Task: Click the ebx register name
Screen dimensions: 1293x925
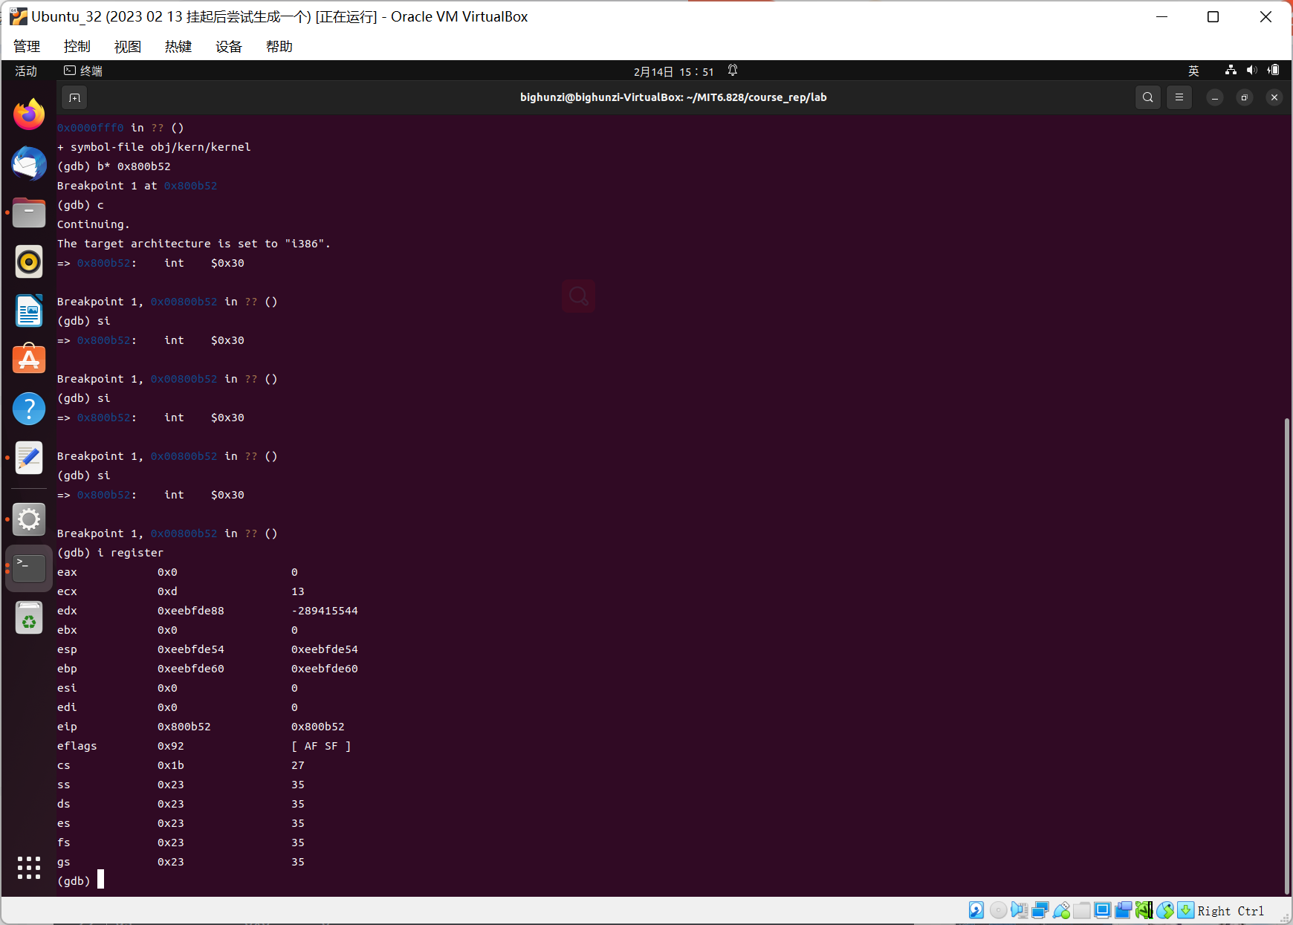Action: pos(67,630)
